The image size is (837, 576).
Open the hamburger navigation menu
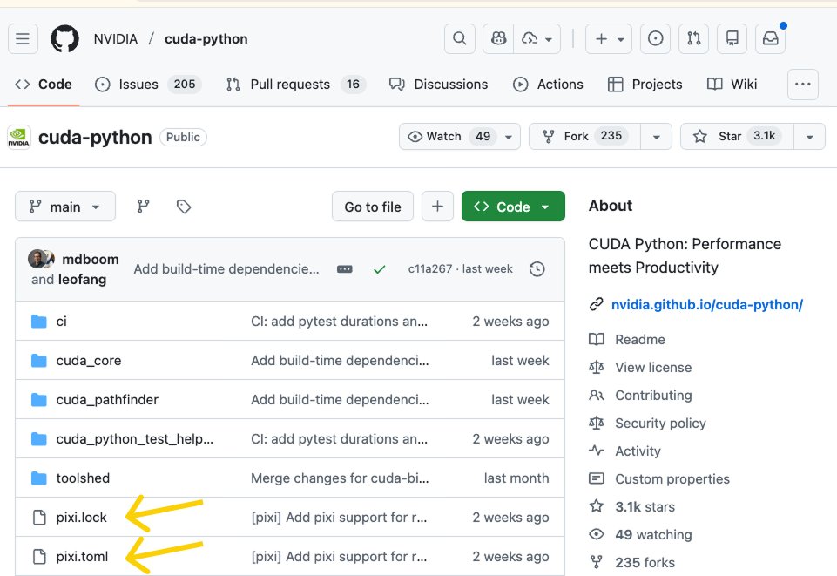pyautogui.click(x=23, y=39)
